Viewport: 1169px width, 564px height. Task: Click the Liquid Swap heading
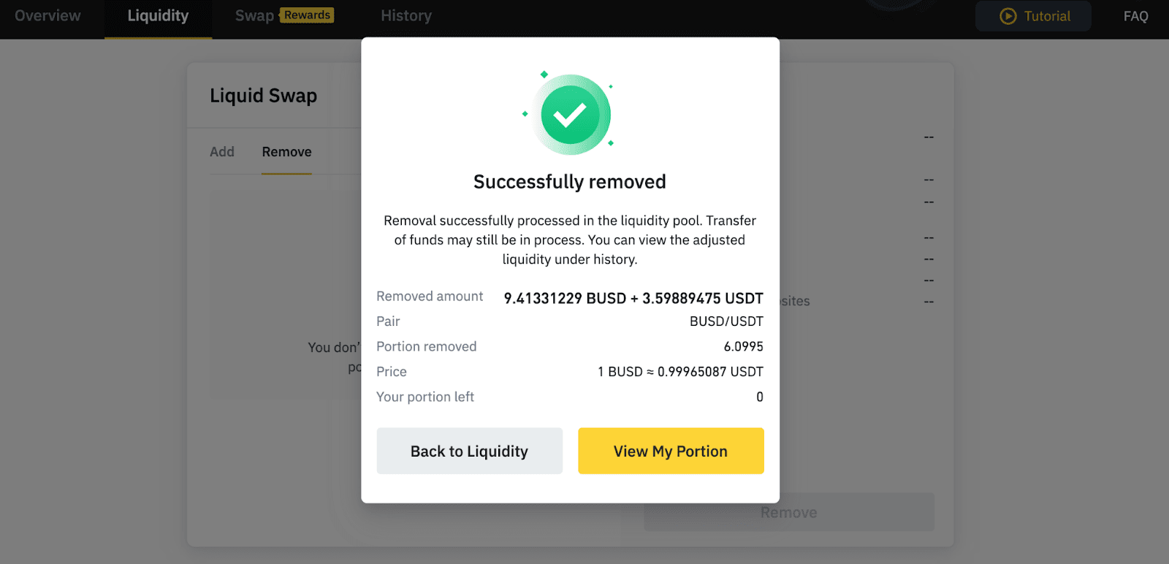click(264, 96)
